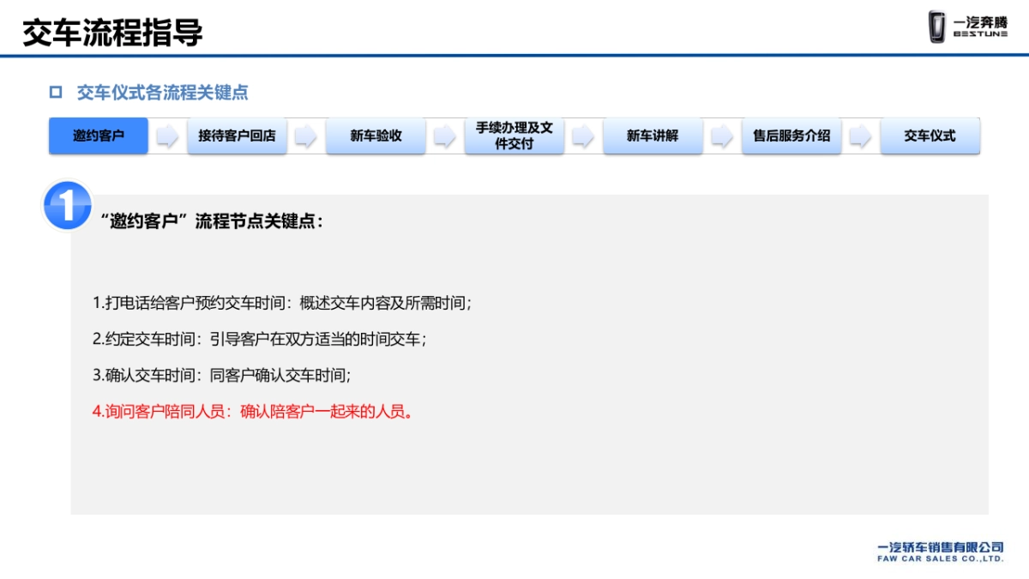Click the small blue square bullet before 交车仪式各流程关键点

(56, 89)
